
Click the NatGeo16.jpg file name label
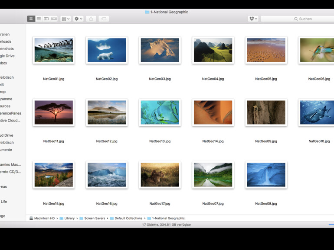click(107, 204)
